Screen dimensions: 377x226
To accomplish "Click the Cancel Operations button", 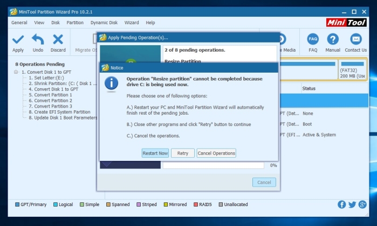I will coord(216,153).
